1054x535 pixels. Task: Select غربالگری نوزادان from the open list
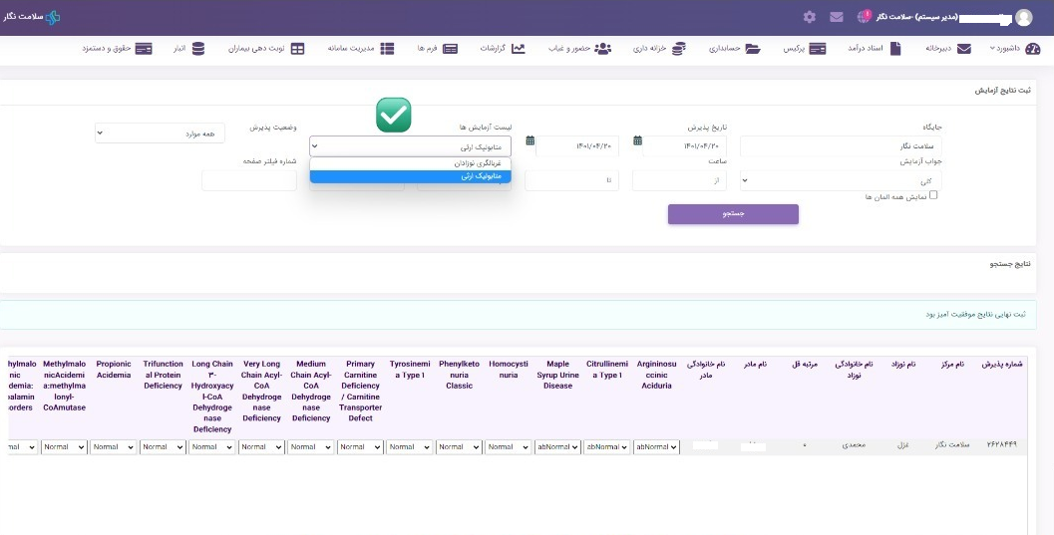coord(410,162)
